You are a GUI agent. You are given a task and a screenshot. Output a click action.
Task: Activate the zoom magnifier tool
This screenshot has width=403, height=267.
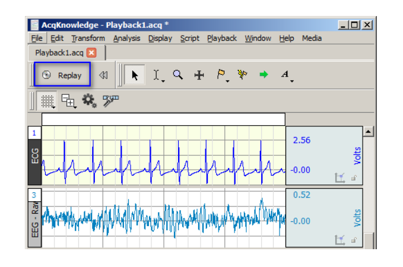pyautogui.click(x=177, y=75)
